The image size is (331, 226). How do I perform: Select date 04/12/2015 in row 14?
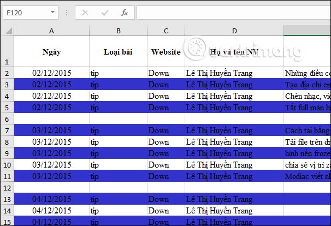click(51, 210)
